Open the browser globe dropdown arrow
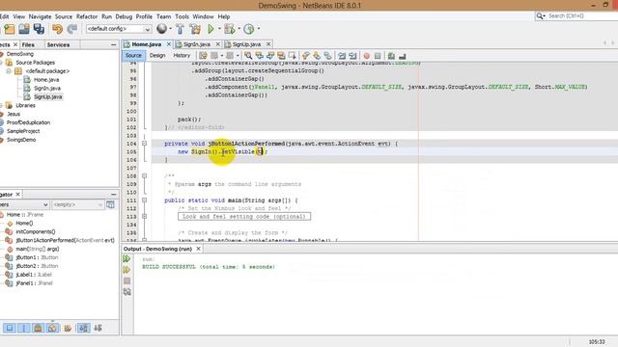The width and height of the screenshot is (618, 347). click(170, 29)
